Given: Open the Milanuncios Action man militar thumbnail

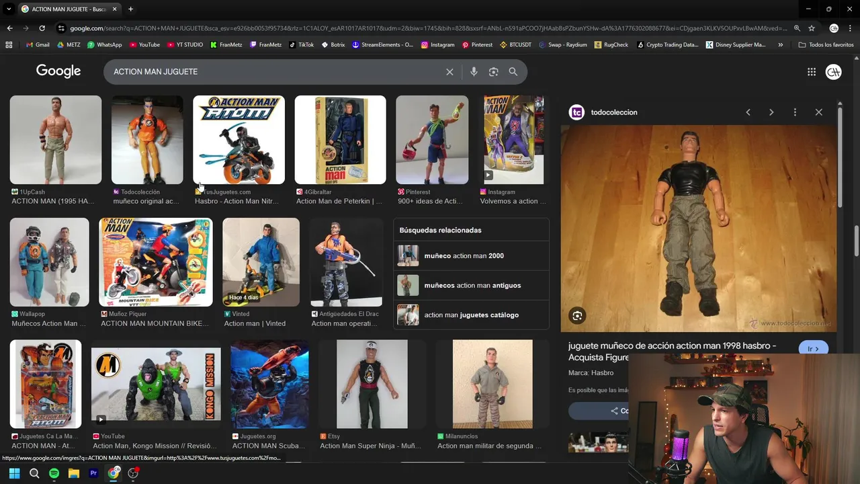Looking at the screenshot, I should click(x=492, y=385).
